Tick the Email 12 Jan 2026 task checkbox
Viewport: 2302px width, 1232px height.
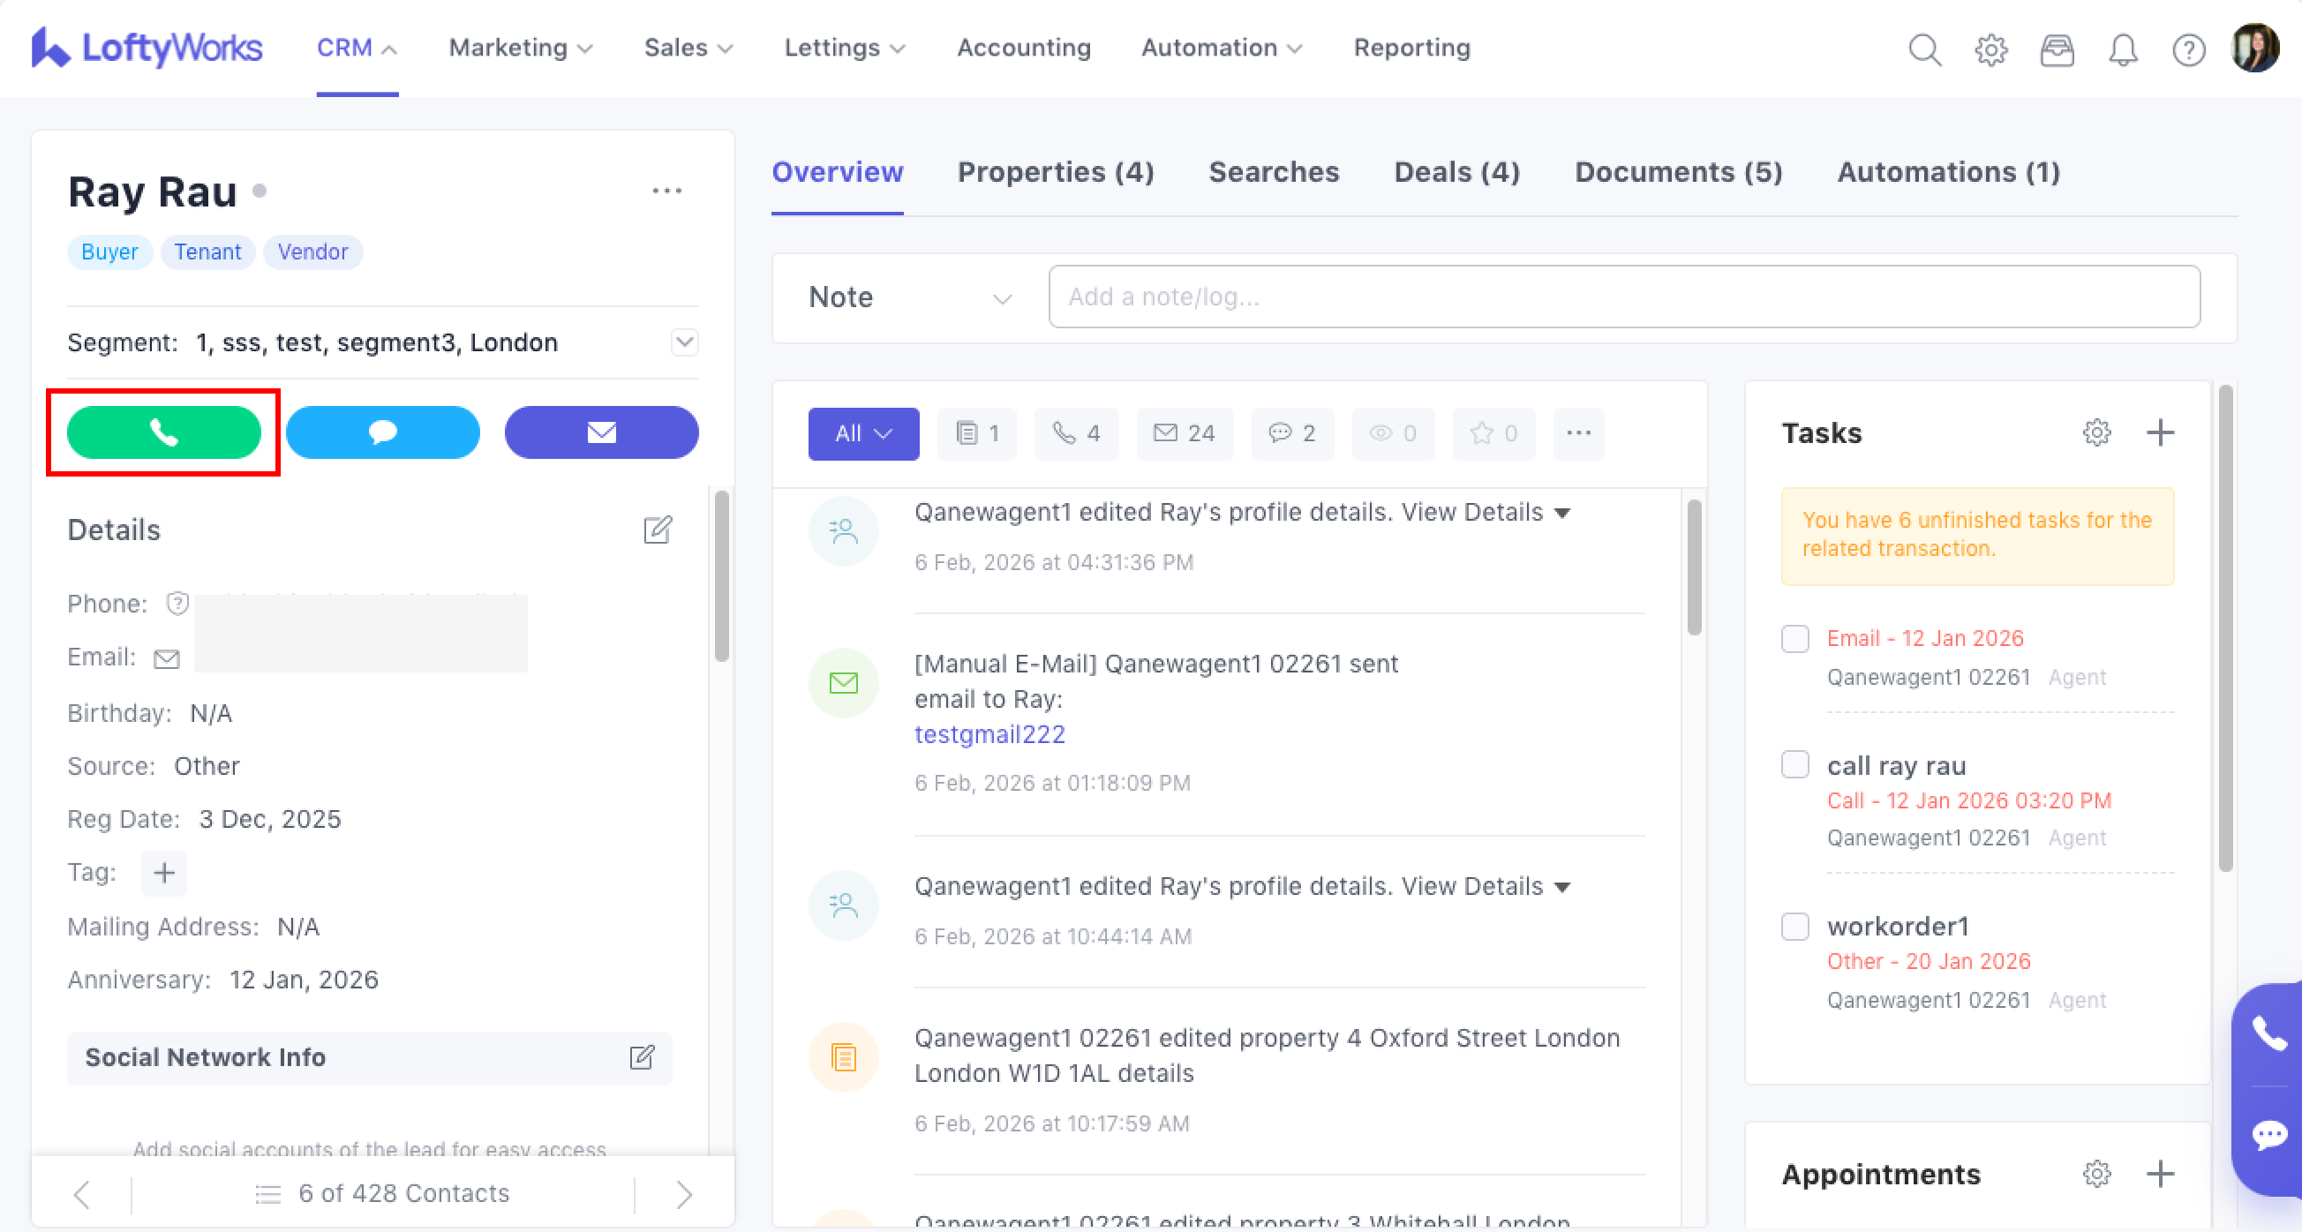(1794, 639)
